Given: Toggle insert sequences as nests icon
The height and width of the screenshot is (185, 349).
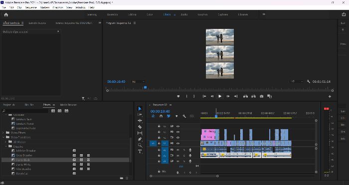Looking at the screenshot, I should 154,116.
